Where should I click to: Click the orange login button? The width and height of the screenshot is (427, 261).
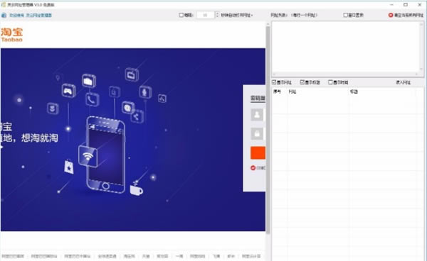point(258,152)
